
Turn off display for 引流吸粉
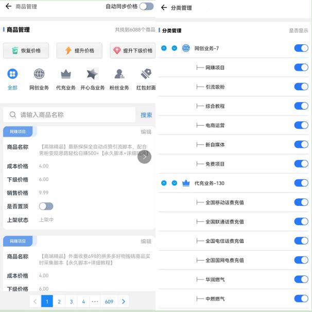301,86
